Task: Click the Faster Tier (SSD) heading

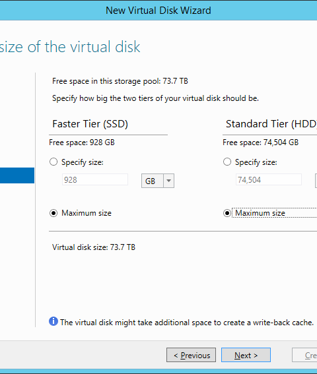Action: (90, 124)
